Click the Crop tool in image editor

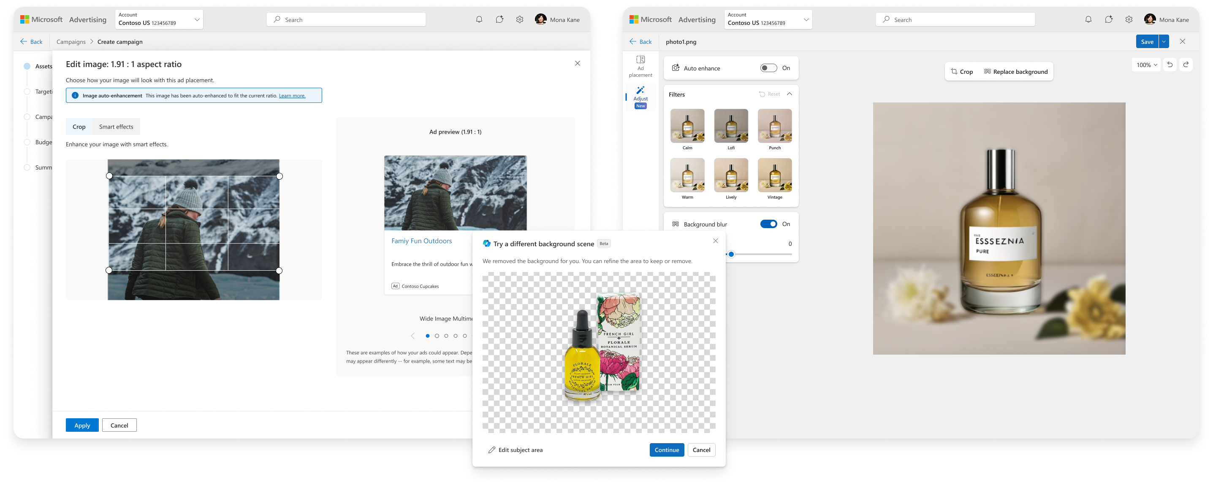click(x=961, y=72)
